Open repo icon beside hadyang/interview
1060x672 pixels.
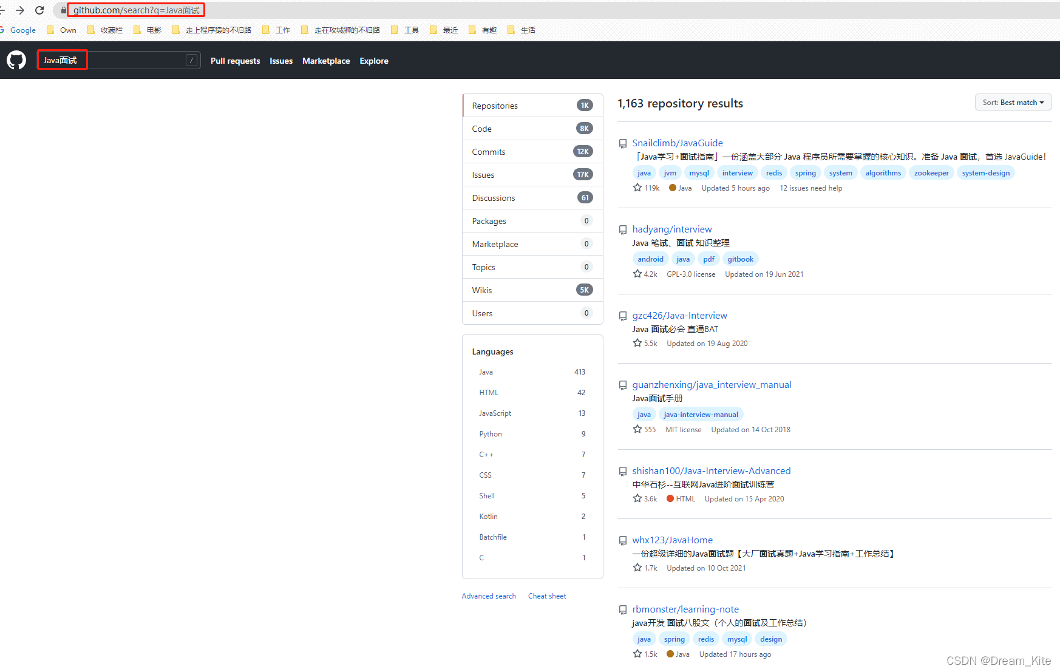622,230
